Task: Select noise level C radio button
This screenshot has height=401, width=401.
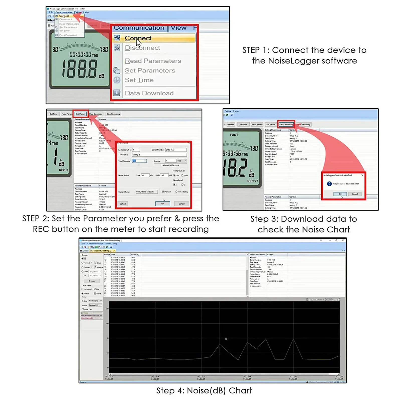Action: point(182,185)
